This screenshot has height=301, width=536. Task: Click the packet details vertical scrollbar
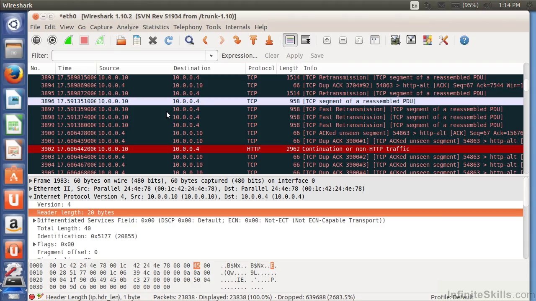click(x=526, y=217)
